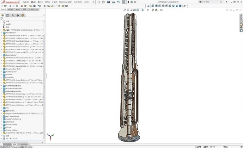Expand the BearingSpacer folder node
The width and height of the screenshot is (243, 148).
(x=1, y=55)
